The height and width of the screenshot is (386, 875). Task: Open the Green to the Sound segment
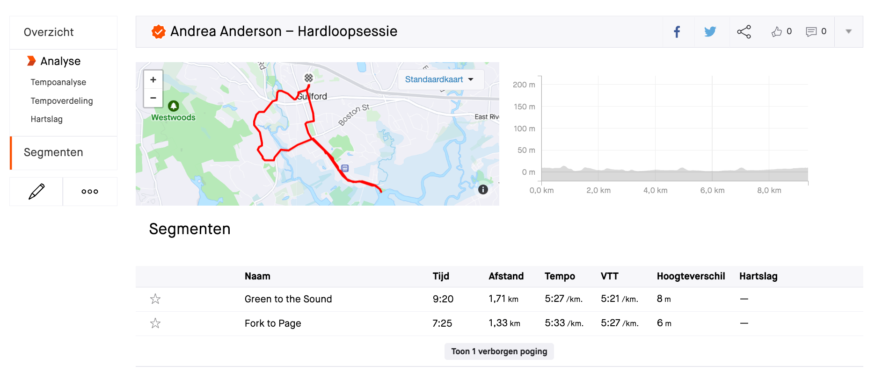pyautogui.click(x=288, y=299)
